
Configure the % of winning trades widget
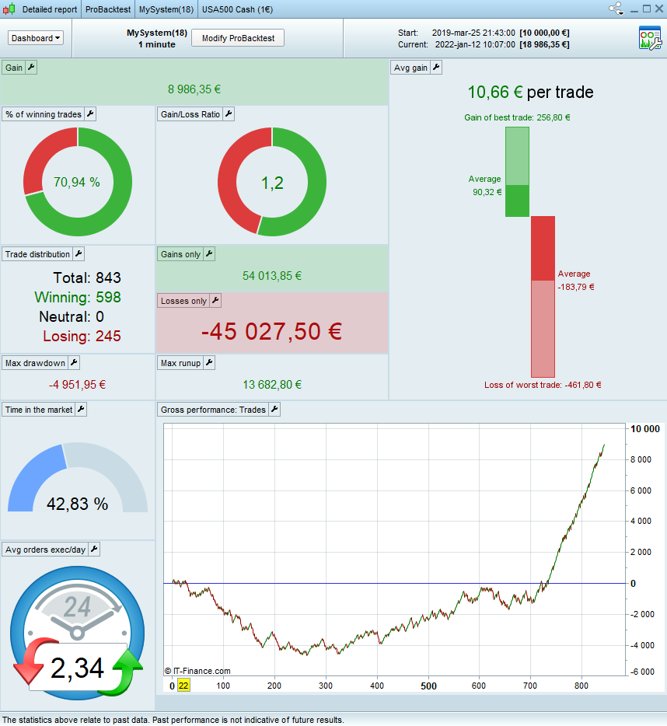[90, 114]
